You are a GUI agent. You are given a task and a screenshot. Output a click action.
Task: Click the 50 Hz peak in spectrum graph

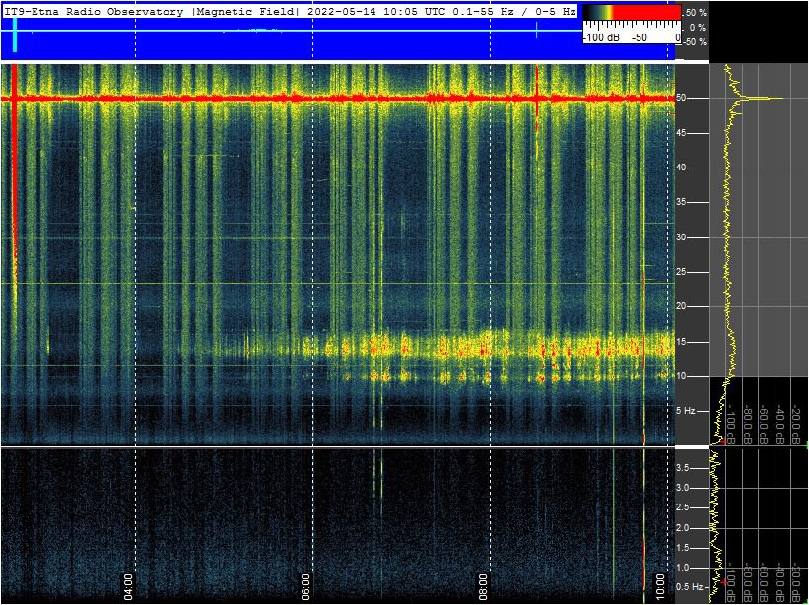coord(774,99)
